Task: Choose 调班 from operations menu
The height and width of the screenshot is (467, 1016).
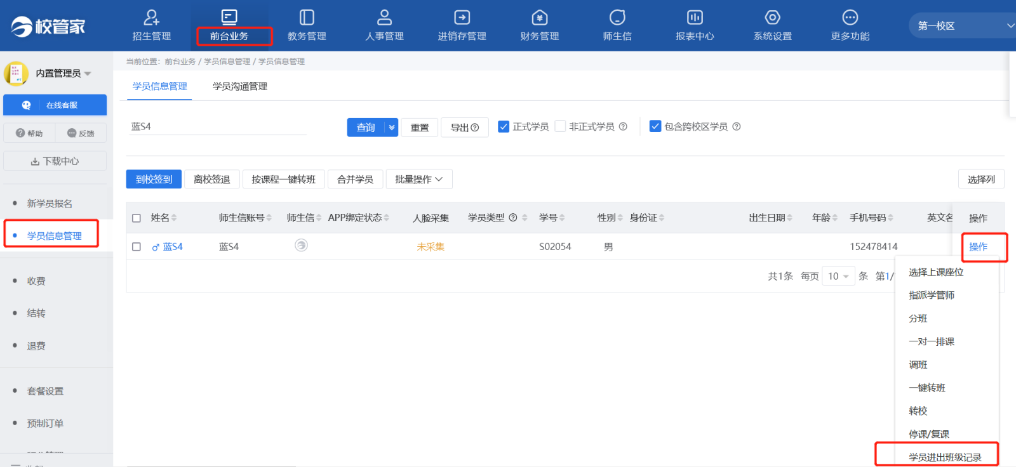Action: point(918,365)
